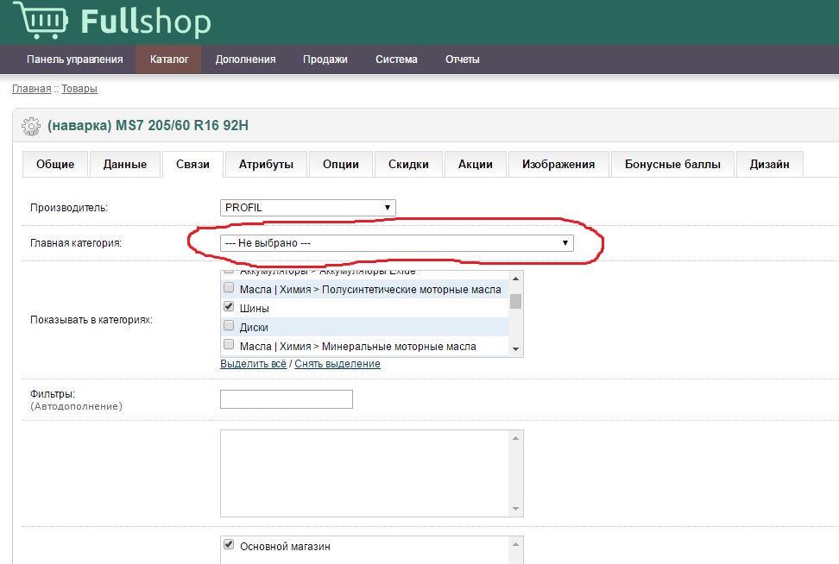Click down arrow of category list scrollbar
Screen dimensions: 839x564
coord(516,349)
